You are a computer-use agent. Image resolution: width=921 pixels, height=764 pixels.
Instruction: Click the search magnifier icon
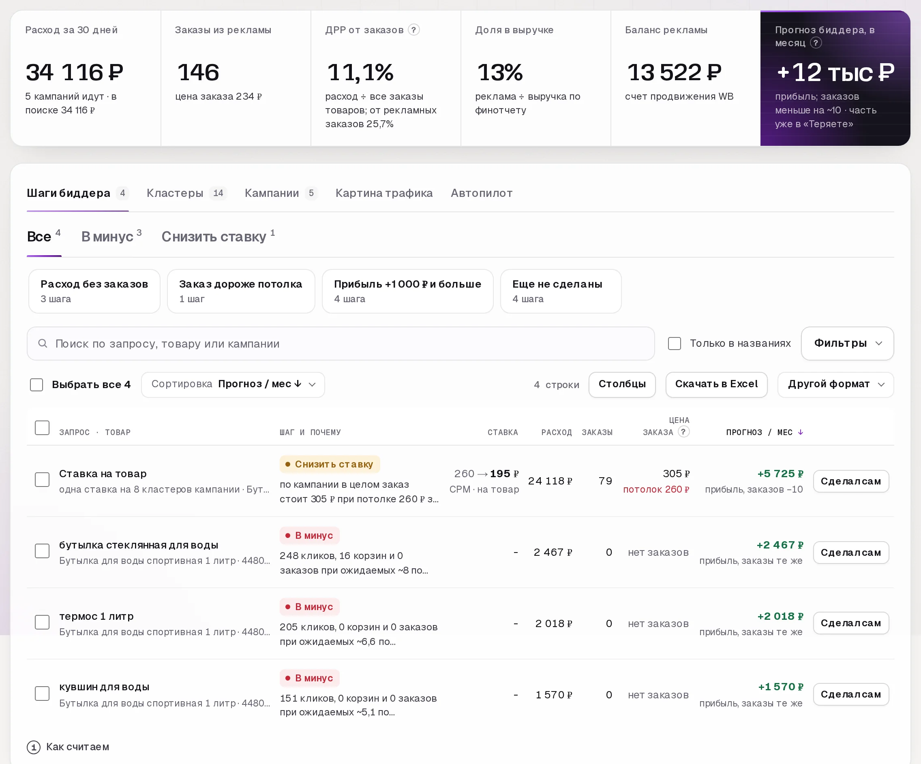(x=43, y=344)
